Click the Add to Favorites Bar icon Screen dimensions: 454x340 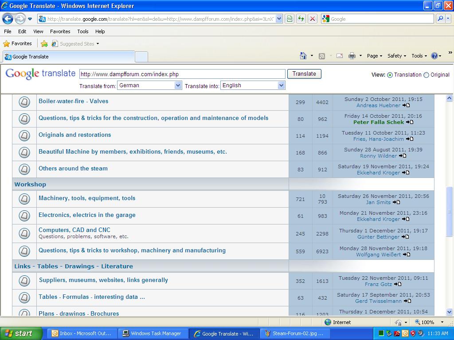pyautogui.click(x=44, y=44)
